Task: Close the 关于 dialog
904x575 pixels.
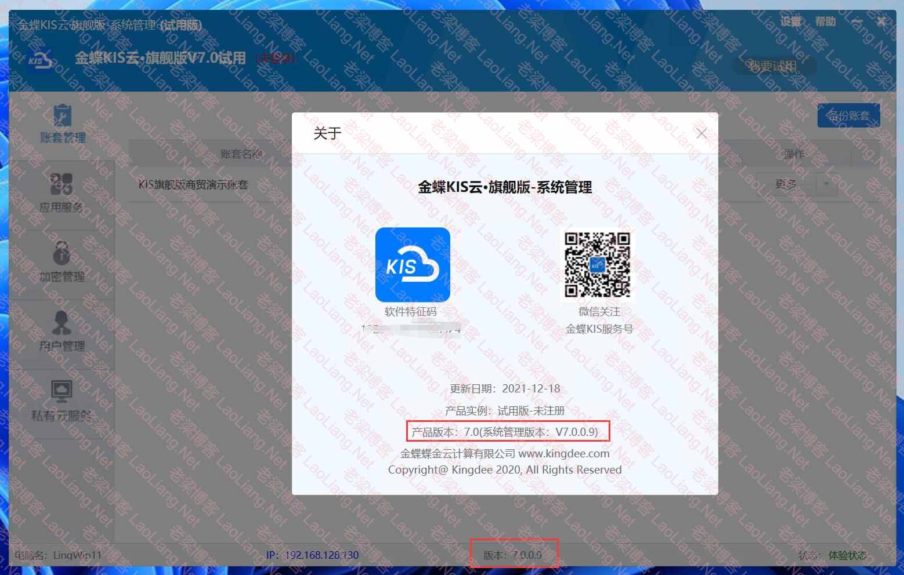Action: [x=701, y=133]
